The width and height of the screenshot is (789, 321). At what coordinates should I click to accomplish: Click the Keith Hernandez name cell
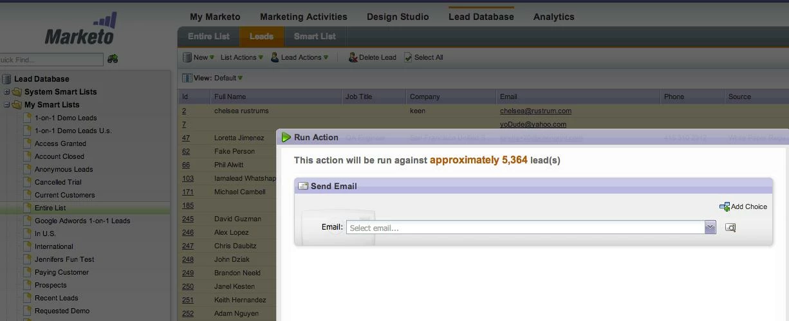pyautogui.click(x=240, y=300)
